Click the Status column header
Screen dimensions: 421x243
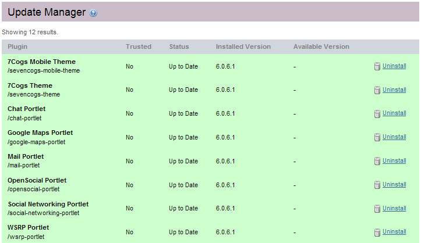[x=179, y=47]
